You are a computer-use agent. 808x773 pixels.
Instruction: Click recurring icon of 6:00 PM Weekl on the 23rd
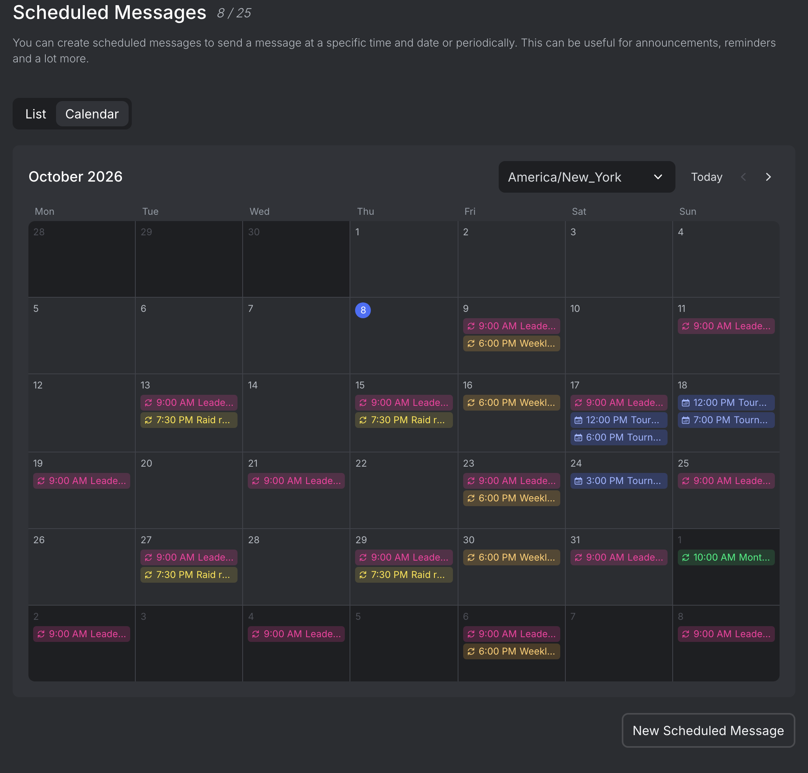click(471, 498)
